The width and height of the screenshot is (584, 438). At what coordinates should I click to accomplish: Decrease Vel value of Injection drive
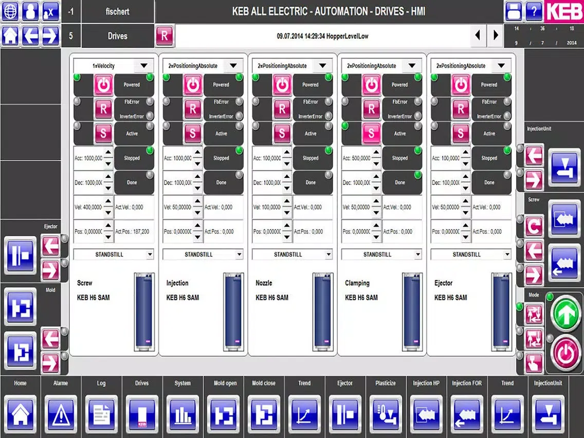[x=197, y=213]
